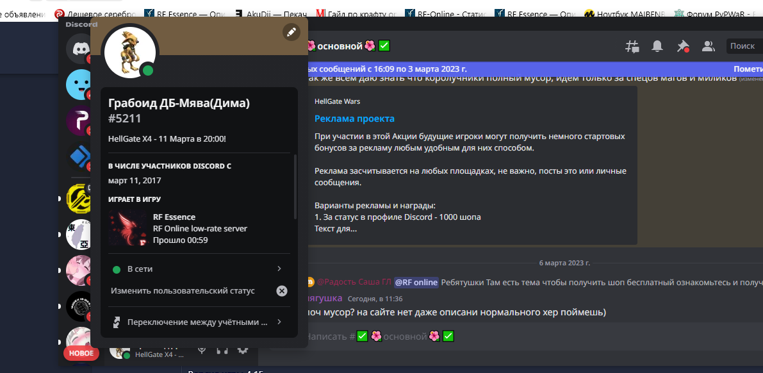Viewport: 763px width, 373px height.
Task: Open Гайд по крафту bookmark
Action: [357, 15]
